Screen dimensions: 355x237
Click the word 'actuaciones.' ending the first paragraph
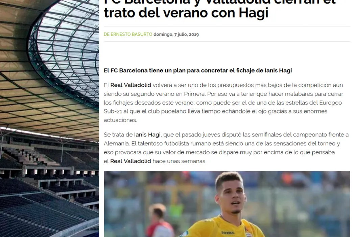(x=120, y=120)
